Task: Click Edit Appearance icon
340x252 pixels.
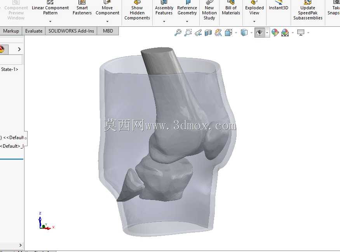Action: pyautogui.click(x=275, y=33)
